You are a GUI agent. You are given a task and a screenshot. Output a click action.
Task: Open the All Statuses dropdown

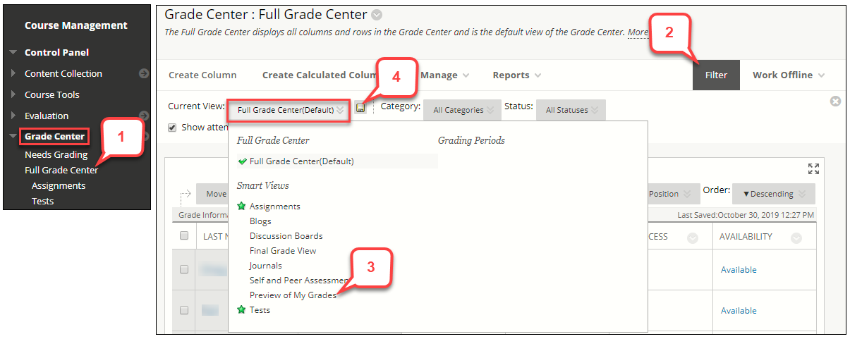click(571, 110)
